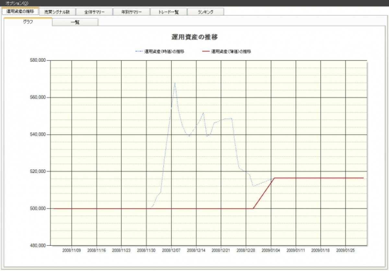Screen dimensions: 389x271
Task: Click the red line's rising segment
Action: 264,193
